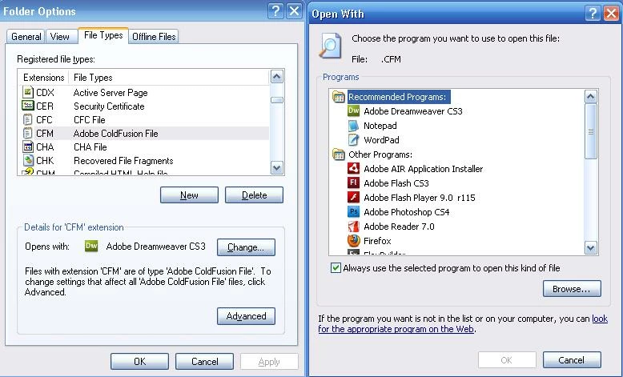This screenshot has width=623, height=377.
Task: Select Active Server Page row
Action: (144, 92)
